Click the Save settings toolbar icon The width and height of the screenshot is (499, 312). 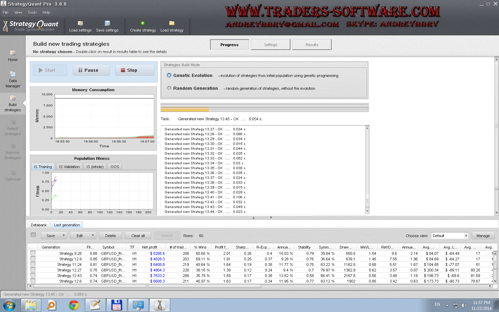point(107,24)
